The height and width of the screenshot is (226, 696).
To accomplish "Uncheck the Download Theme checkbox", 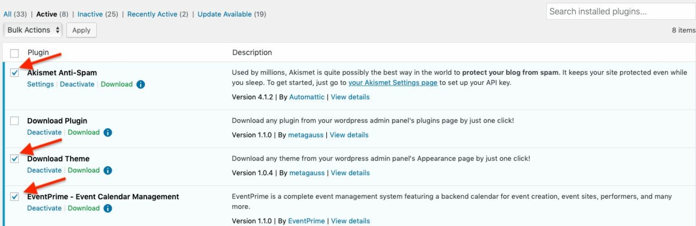I will point(15,159).
